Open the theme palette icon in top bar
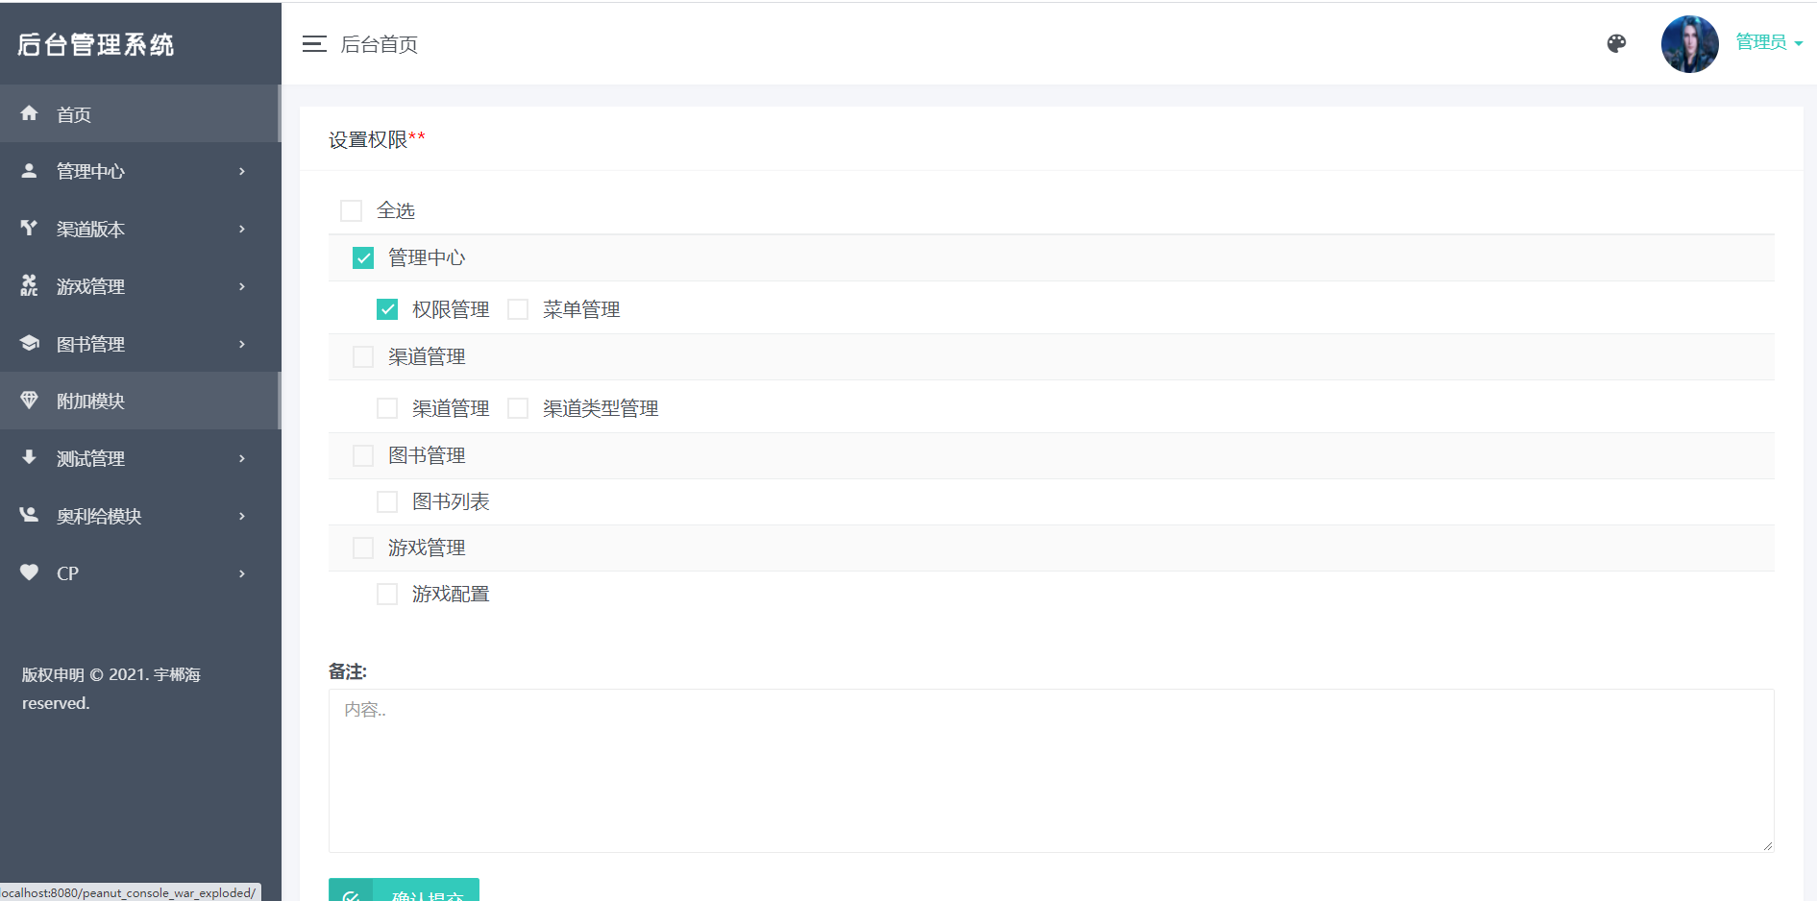Screen dimensions: 1817x901 coord(1616,44)
